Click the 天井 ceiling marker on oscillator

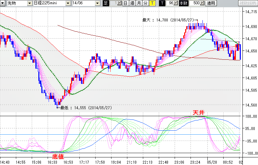point(199,113)
